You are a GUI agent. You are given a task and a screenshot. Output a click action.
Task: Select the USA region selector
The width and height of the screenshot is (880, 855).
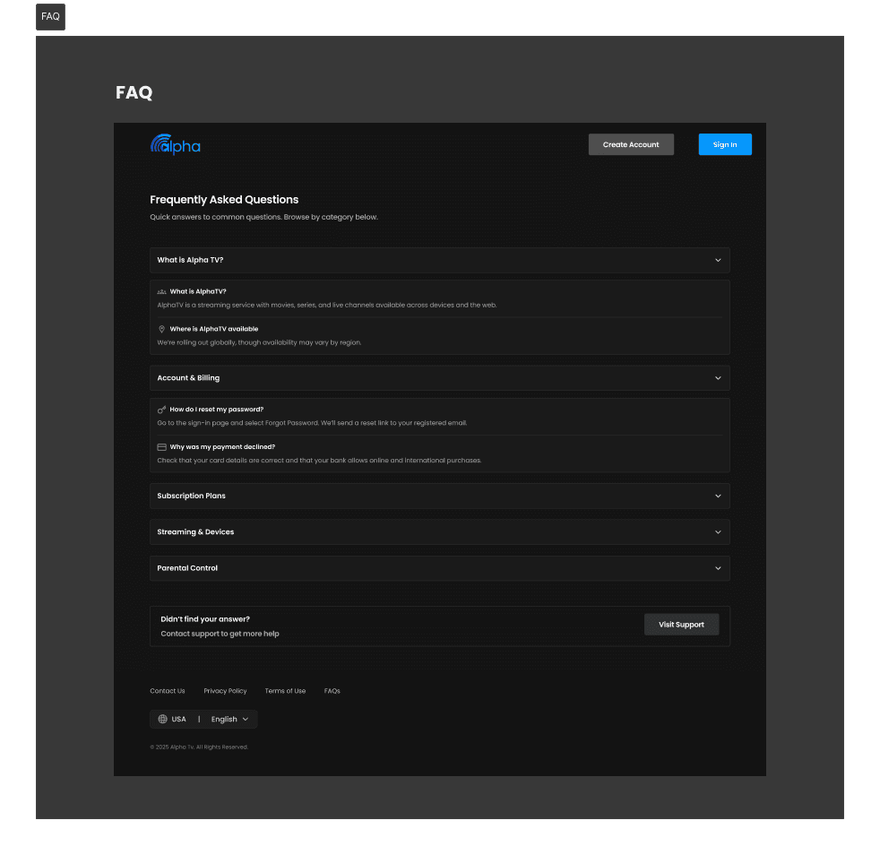173,719
